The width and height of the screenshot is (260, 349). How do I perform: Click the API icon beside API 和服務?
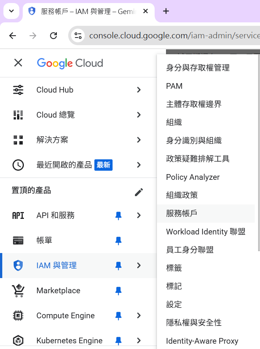[x=18, y=215]
